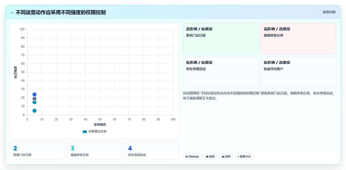Click the 内容重点分布 legend label
Image resolution: width=346 pixels, height=170 pixels.
[x=97, y=131]
